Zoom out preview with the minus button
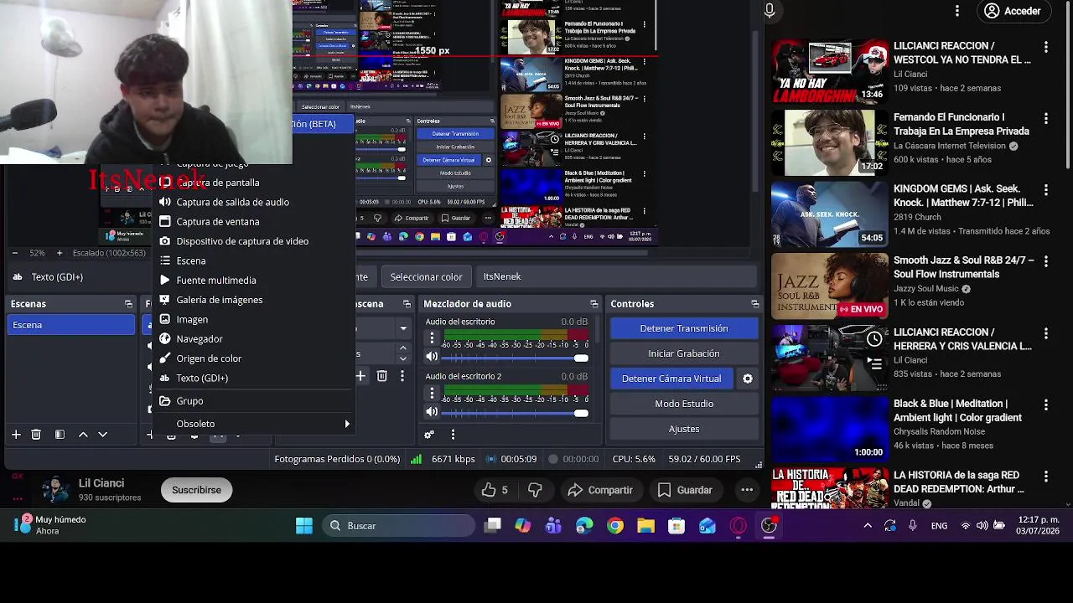This screenshot has width=1073, height=603. pyautogui.click(x=15, y=253)
